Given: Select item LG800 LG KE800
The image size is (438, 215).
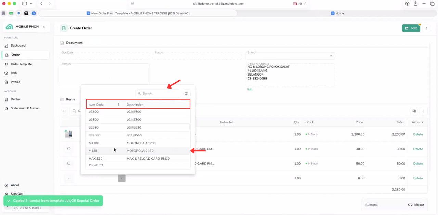Looking at the screenshot, I should click(x=137, y=120).
